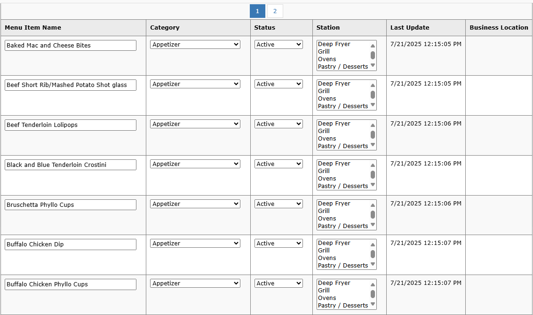533x315 pixels.
Task: Select Pastry / Desserts for Beef Tenderloin Lolipops
Action: pyautogui.click(x=343, y=146)
